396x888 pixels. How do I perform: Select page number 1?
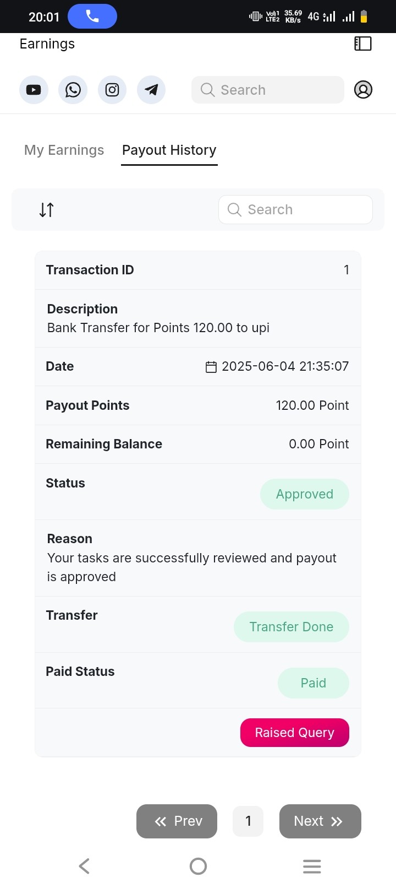click(x=248, y=821)
